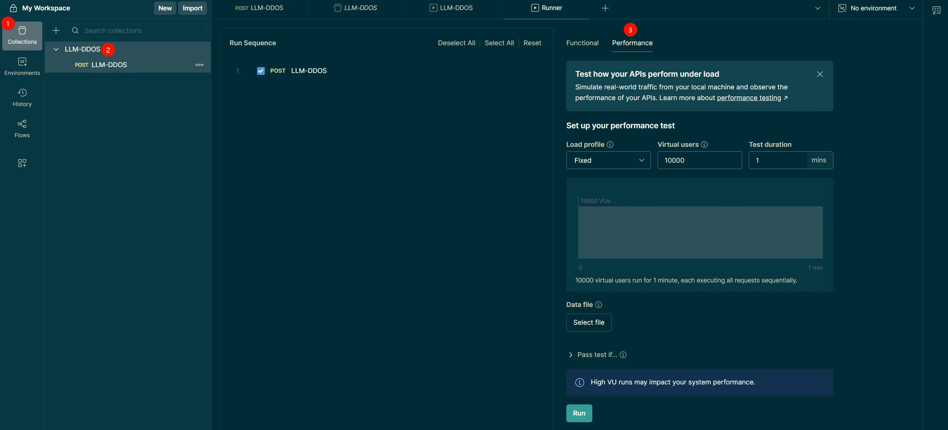Click the plus icon to create a collection

(x=56, y=30)
